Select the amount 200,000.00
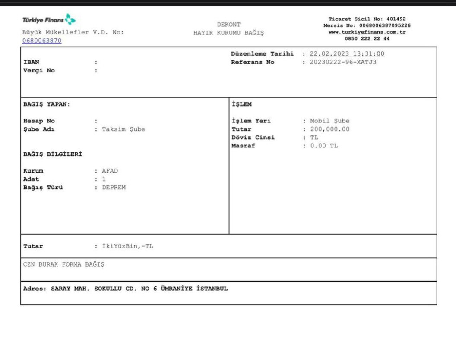Image resolution: width=456 pixels, height=345 pixels. coord(330,129)
